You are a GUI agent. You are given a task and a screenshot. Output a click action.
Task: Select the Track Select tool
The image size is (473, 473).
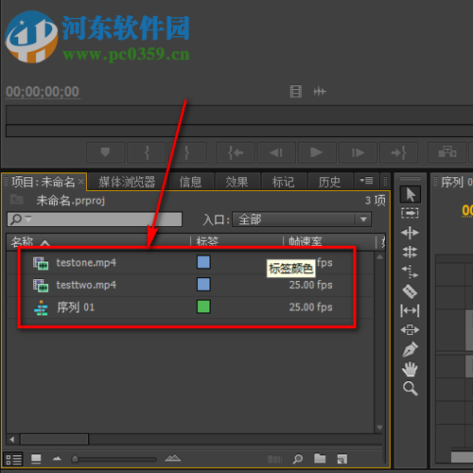pyautogui.click(x=410, y=213)
